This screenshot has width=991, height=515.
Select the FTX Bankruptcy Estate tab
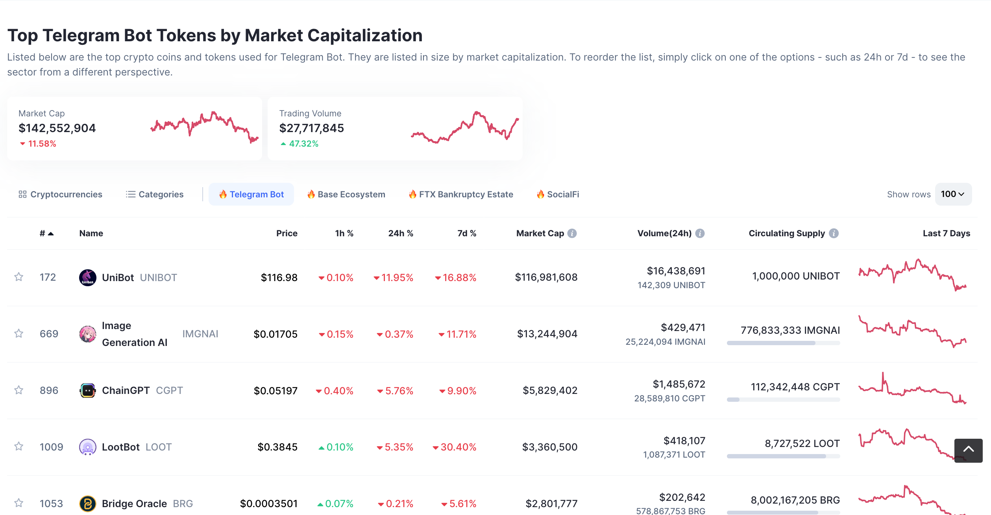pos(461,194)
